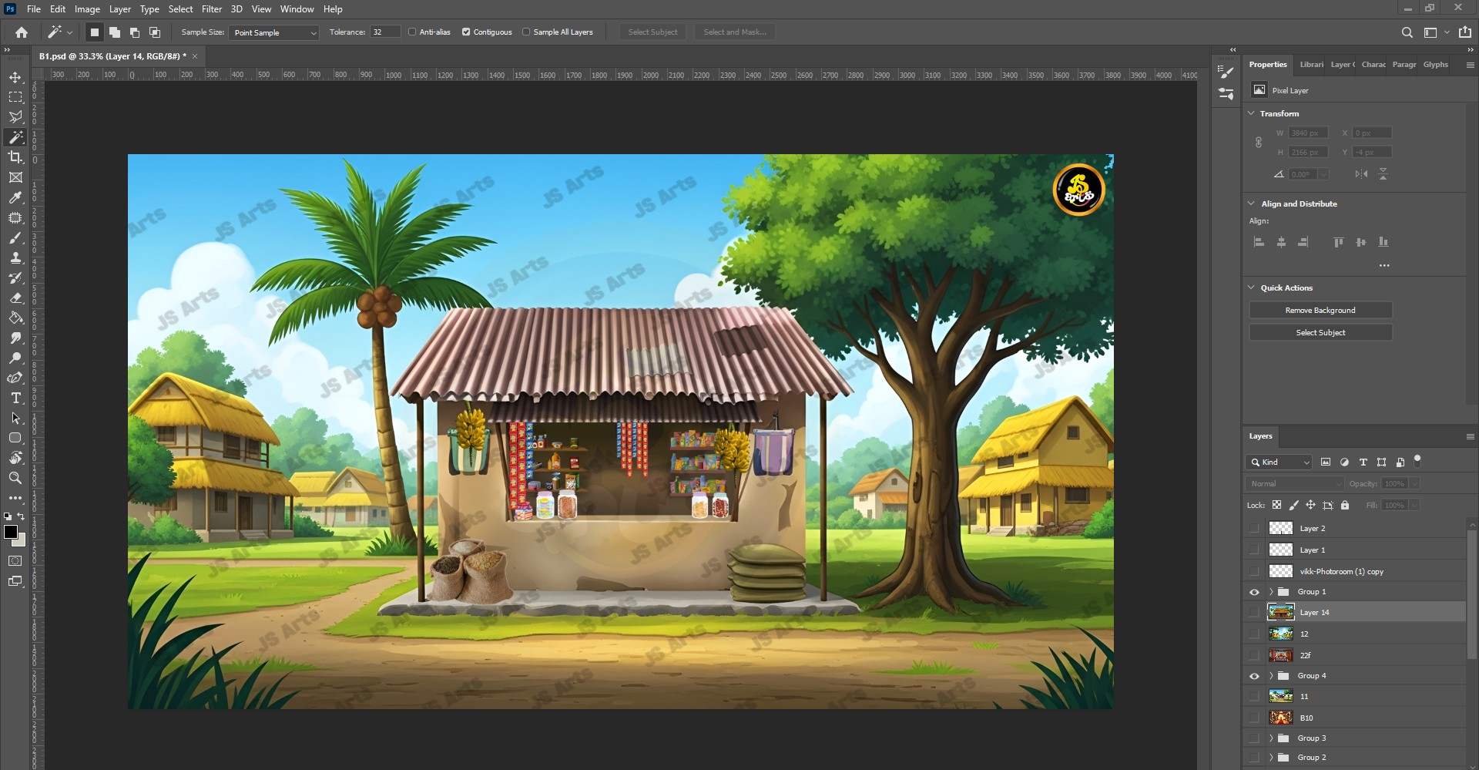
Task: Open the Filter menu
Action: 212,9
